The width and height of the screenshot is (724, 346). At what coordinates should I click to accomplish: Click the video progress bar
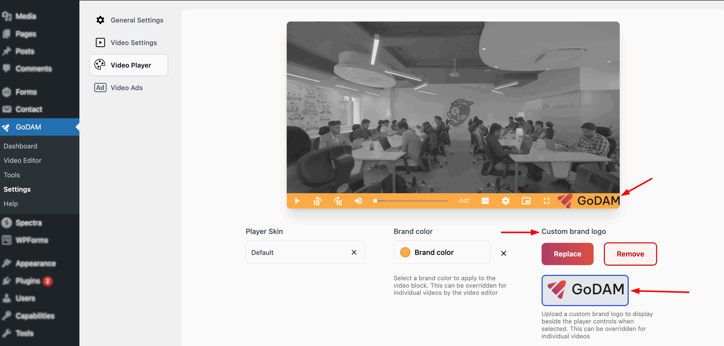[x=410, y=201]
